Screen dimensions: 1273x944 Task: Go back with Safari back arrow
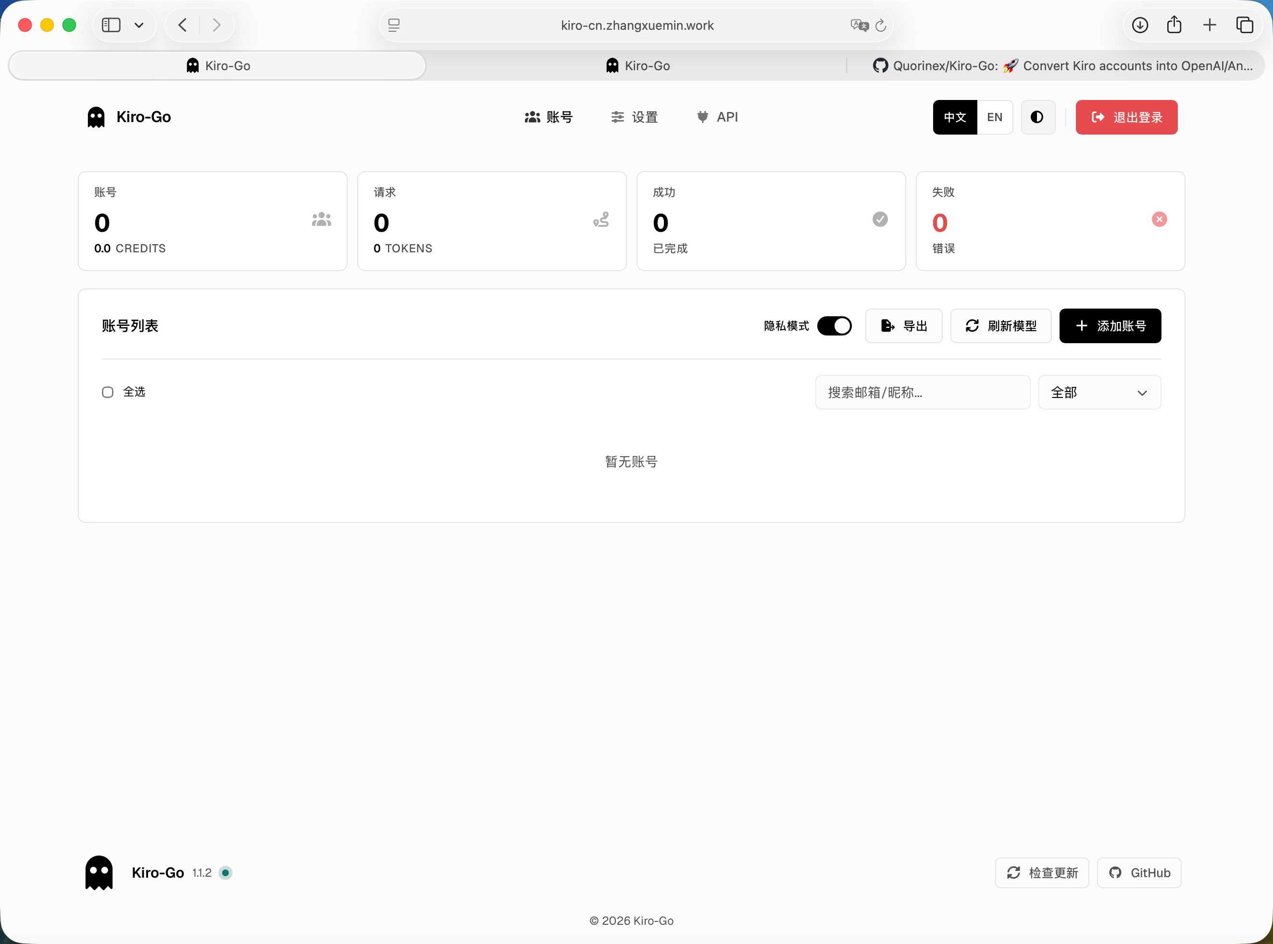tap(183, 25)
